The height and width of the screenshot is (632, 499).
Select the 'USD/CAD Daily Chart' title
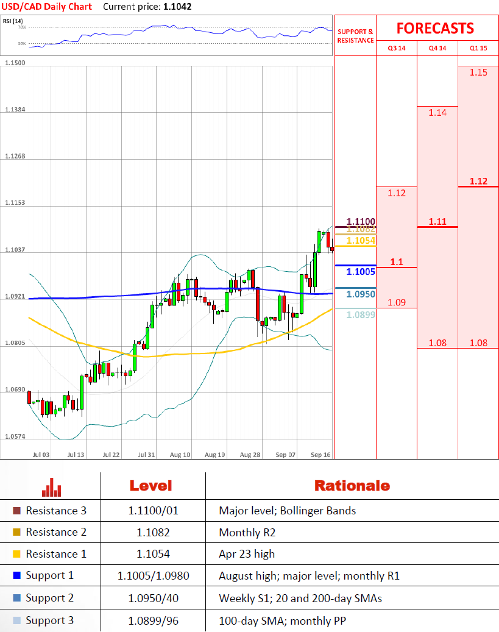click(47, 7)
